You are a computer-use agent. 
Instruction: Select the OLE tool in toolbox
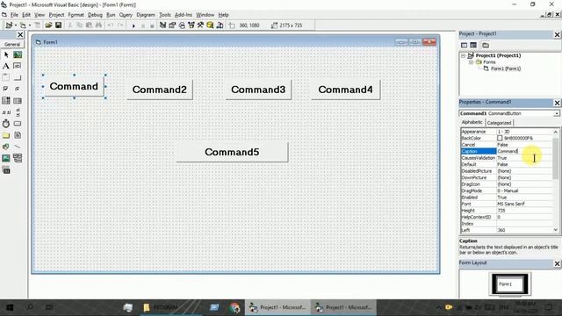point(6,170)
